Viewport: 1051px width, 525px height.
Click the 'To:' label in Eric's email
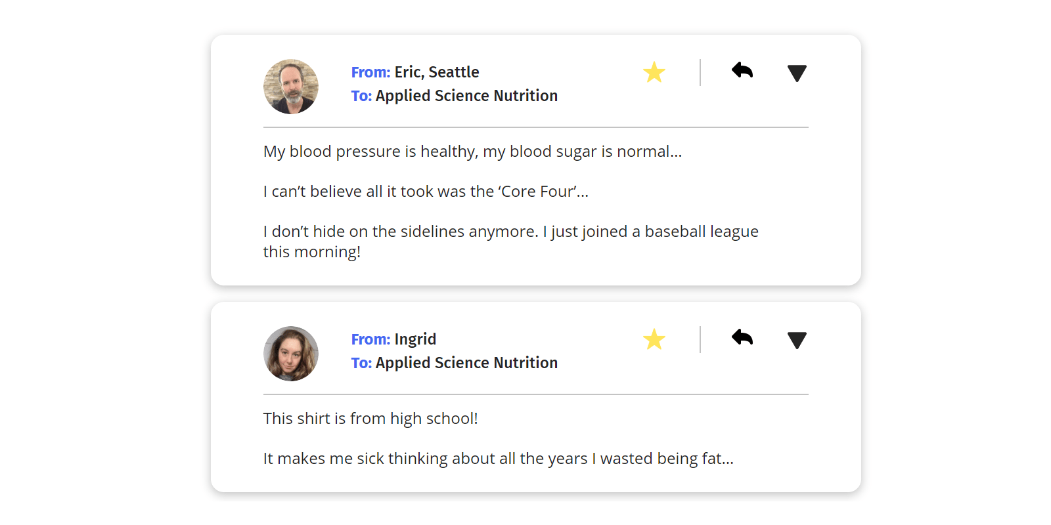click(361, 96)
